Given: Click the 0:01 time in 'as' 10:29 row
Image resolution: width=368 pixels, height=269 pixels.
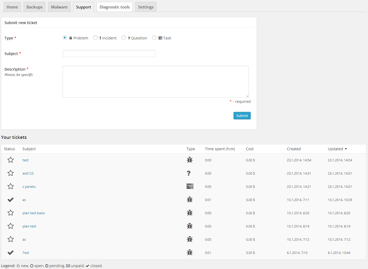Looking at the screenshot, I should pos(208,200).
